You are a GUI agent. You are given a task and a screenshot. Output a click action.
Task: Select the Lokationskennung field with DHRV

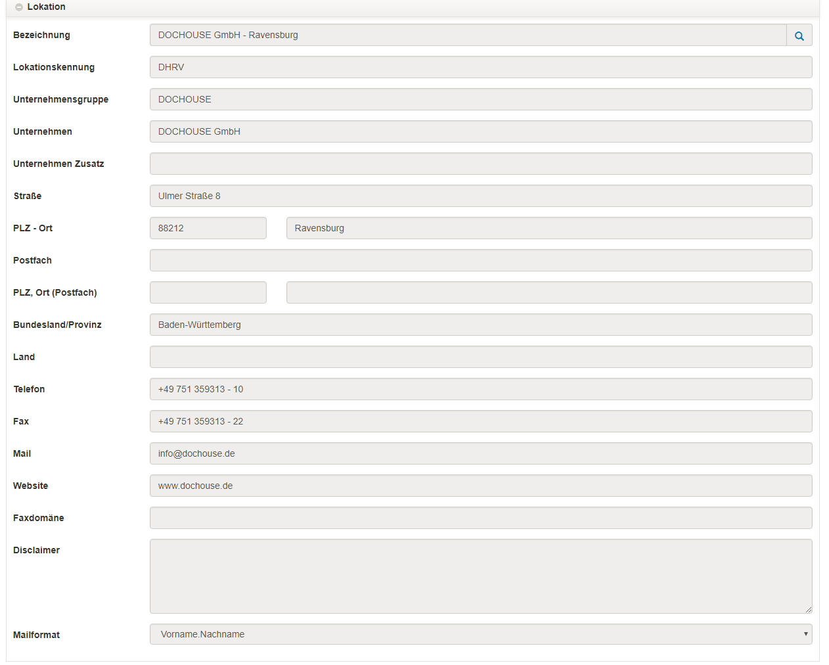pyautogui.click(x=480, y=67)
